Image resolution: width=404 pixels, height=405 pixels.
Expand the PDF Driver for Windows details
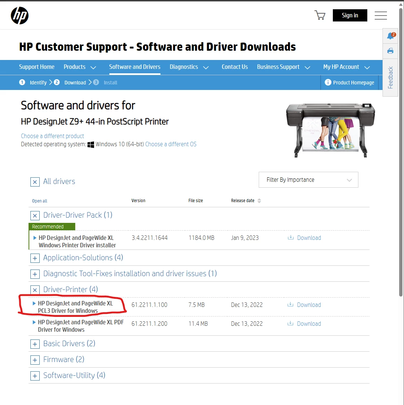(34, 322)
